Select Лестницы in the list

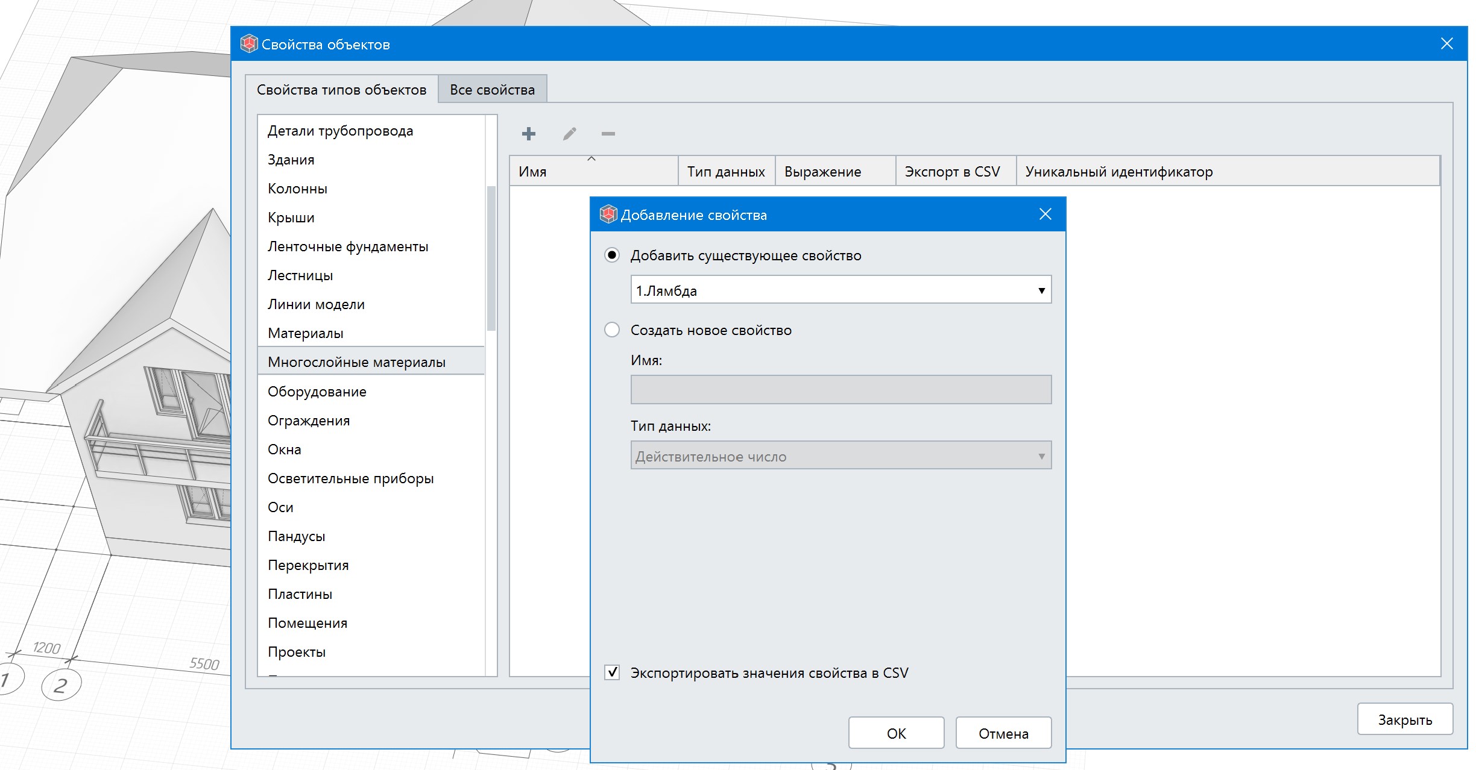coord(371,275)
